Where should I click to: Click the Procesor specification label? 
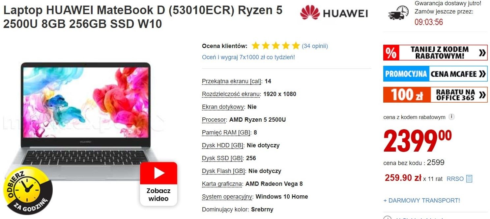pyautogui.click(x=214, y=120)
